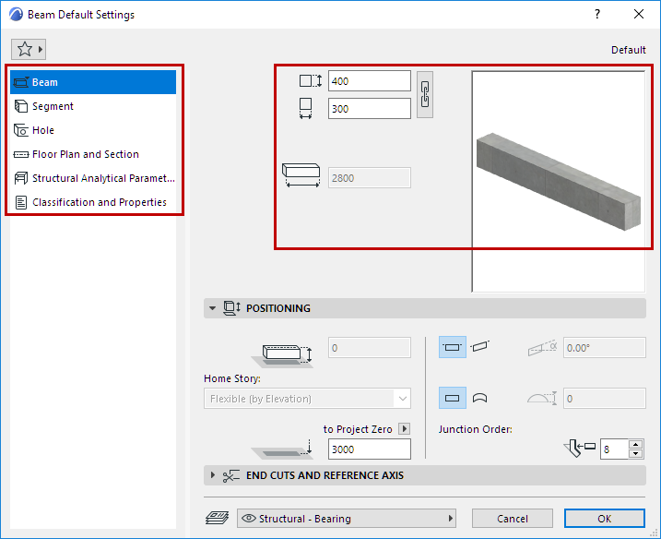Decrease Junction Order with down arrow
The height and width of the screenshot is (539, 661).
tap(635, 454)
